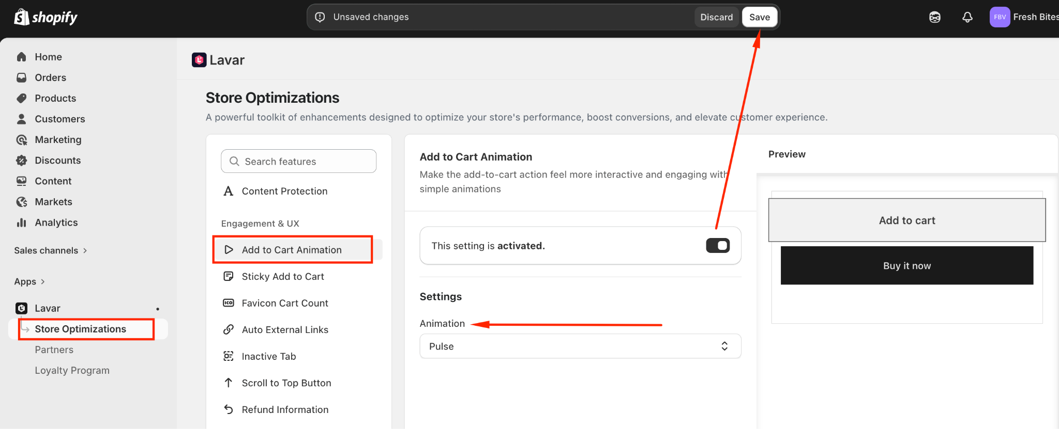Toggle the activated setting switch off
This screenshot has width=1059, height=429.
(x=718, y=246)
